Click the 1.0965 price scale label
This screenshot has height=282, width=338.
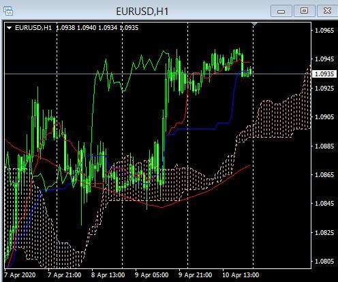tap(324, 30)
